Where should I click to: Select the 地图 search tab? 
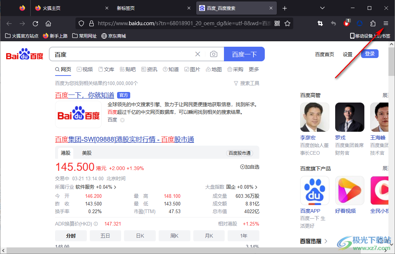coord(214,69)
